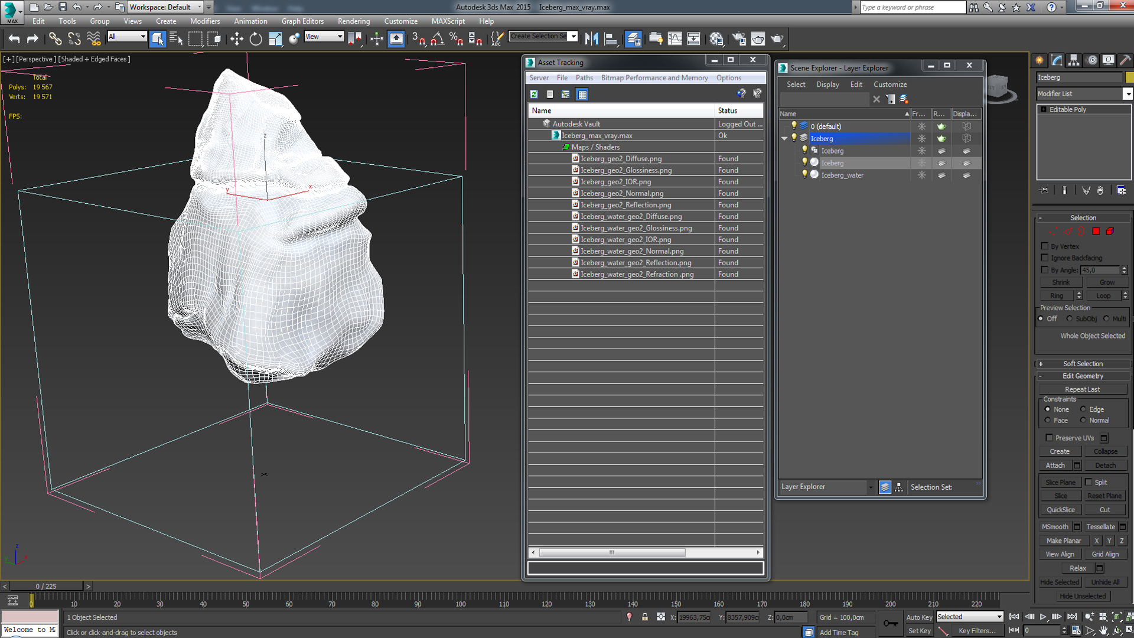This screenshot has height=638, width=1134.
Task: Click the yellow object color swatch
Action: point(1129,77)
